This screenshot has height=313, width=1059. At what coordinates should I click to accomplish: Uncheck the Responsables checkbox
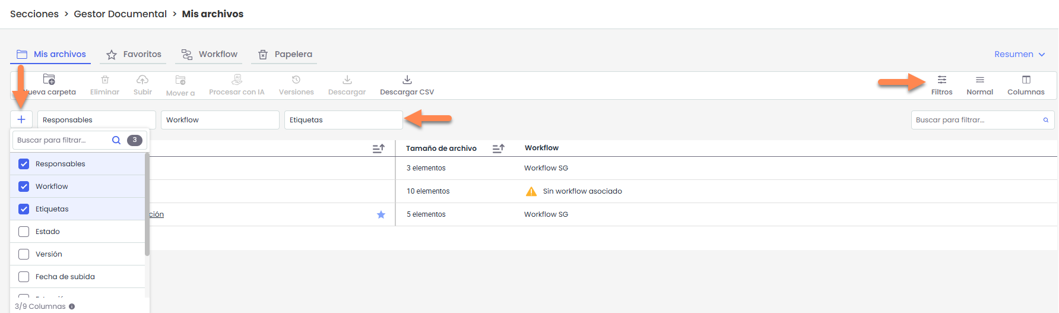coord(24,164)
